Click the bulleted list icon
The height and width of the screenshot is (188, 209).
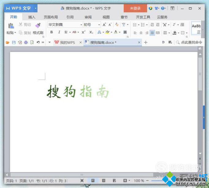coord(135,25)
